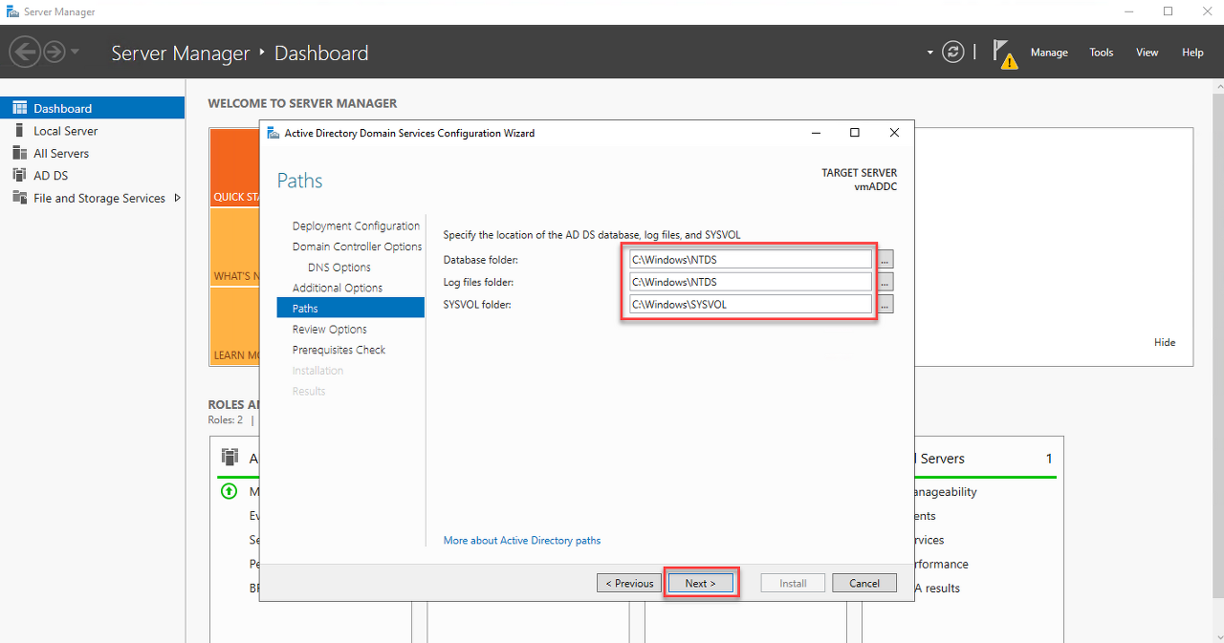Browse for the Log files folder
This screenshot has height=643, width=1224.
coord(885,282)
